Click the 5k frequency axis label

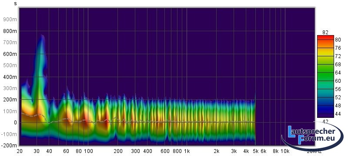(x=256, y=151)
